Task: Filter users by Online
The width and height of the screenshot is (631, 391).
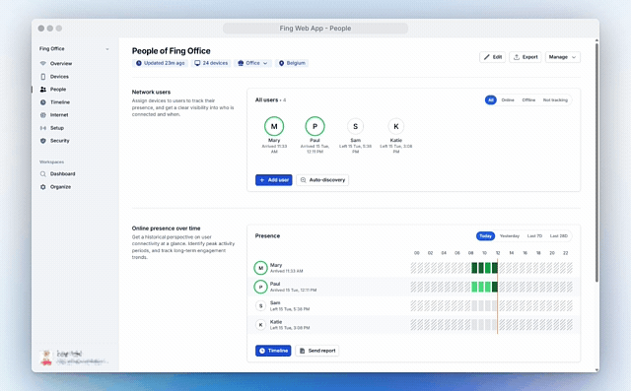Action: [508, 100]
